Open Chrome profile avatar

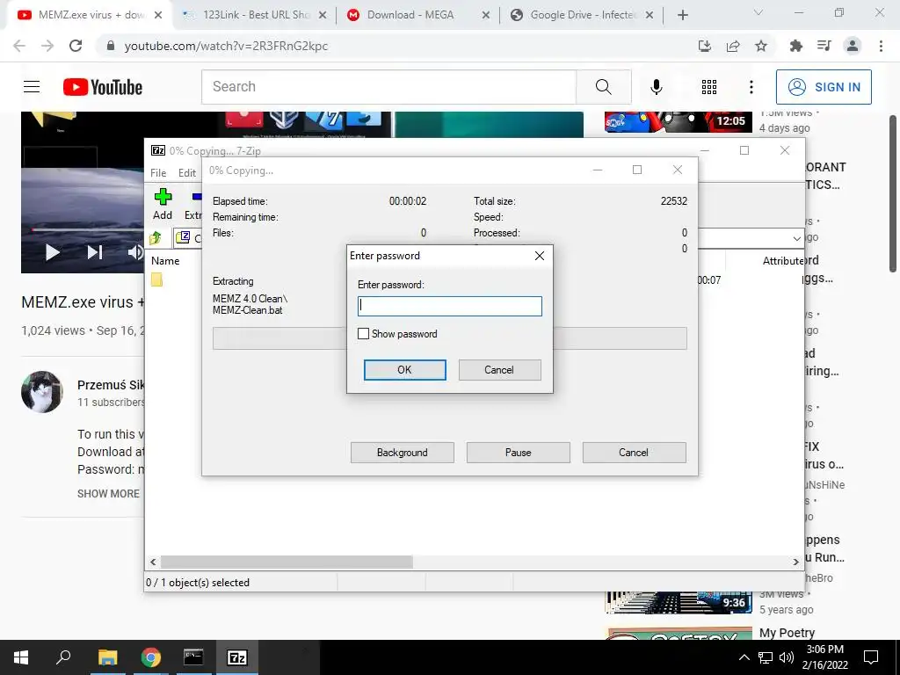coord(853,46)
